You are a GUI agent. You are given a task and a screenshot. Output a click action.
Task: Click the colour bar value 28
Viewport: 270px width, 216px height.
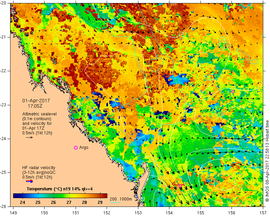pyautogui.click(x=84, y=202)
